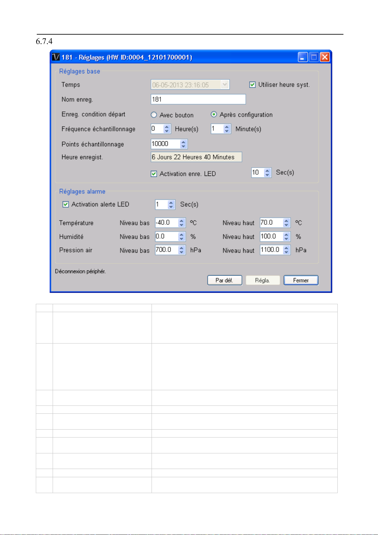Image resolution: width=378 pixels, height=535 pixels.
Task: Click the 'Réglages base' group label
Action: (x=80, y=71)
